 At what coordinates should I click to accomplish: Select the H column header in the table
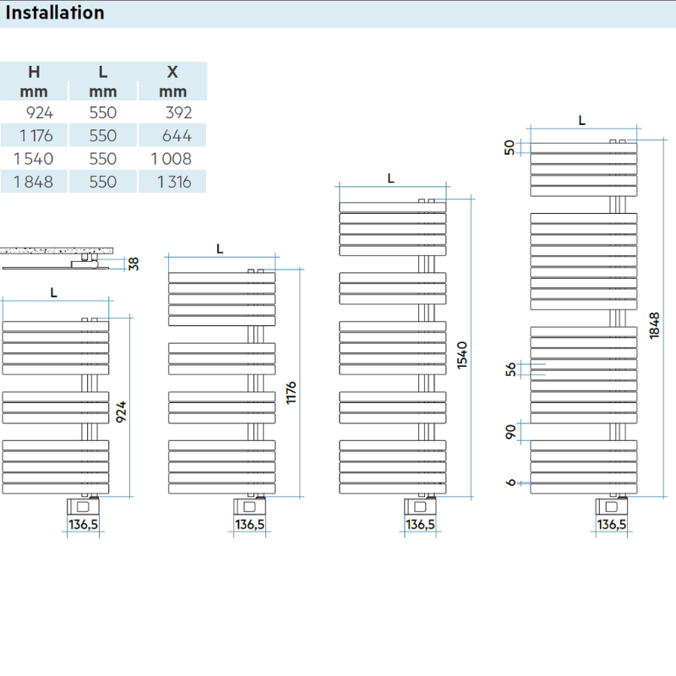click(x=34, y=74)
